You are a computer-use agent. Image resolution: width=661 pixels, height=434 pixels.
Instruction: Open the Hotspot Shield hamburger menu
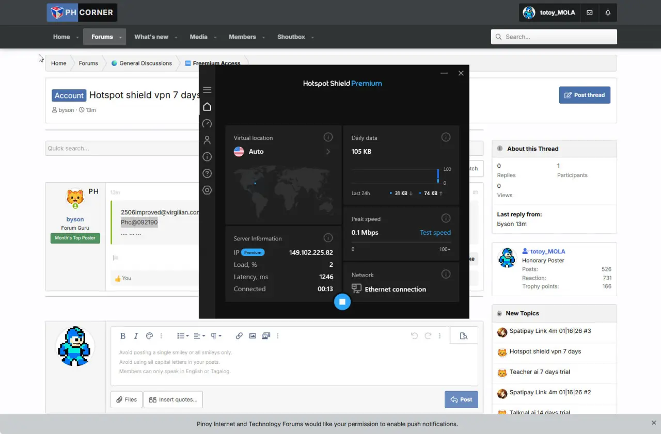[x=207, y=90]
